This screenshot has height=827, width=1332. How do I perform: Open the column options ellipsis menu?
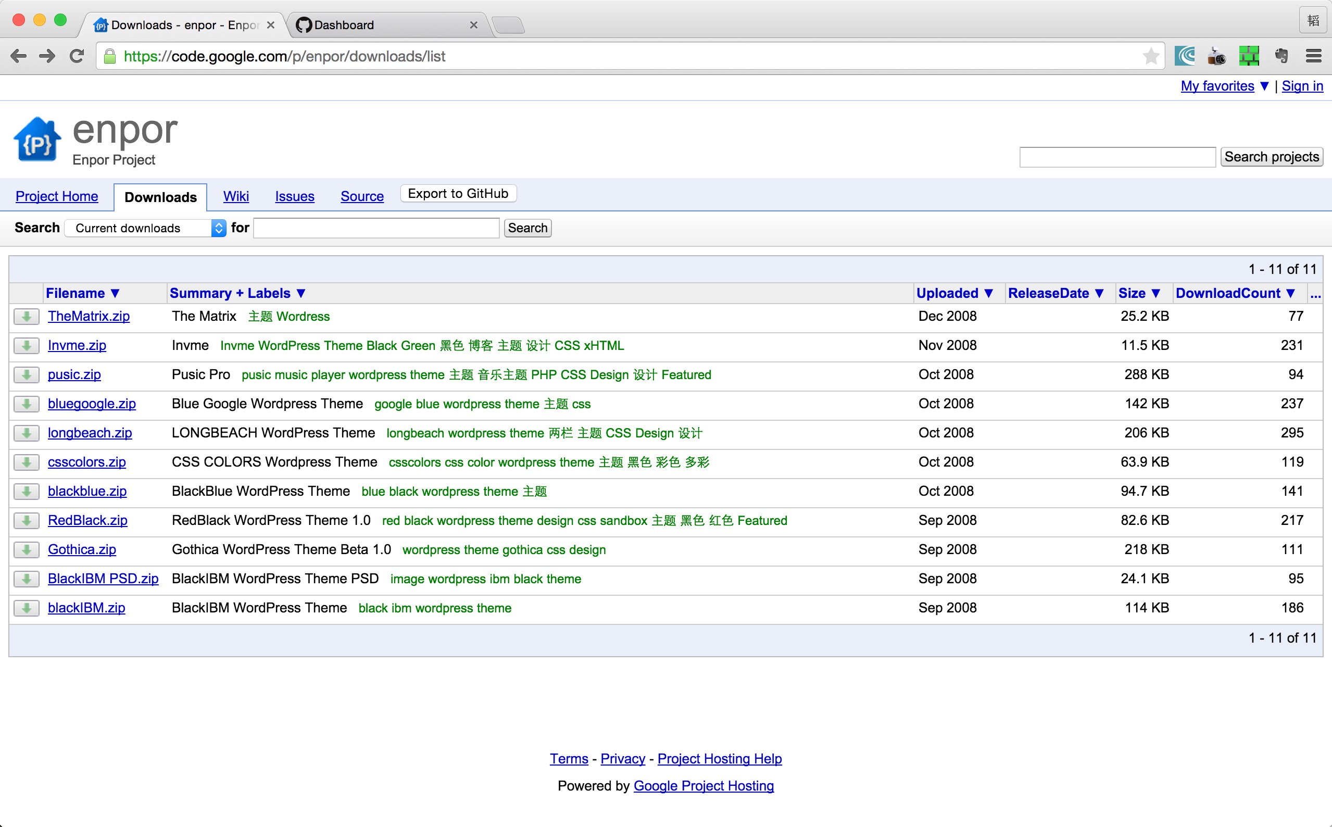point(1315,294)
